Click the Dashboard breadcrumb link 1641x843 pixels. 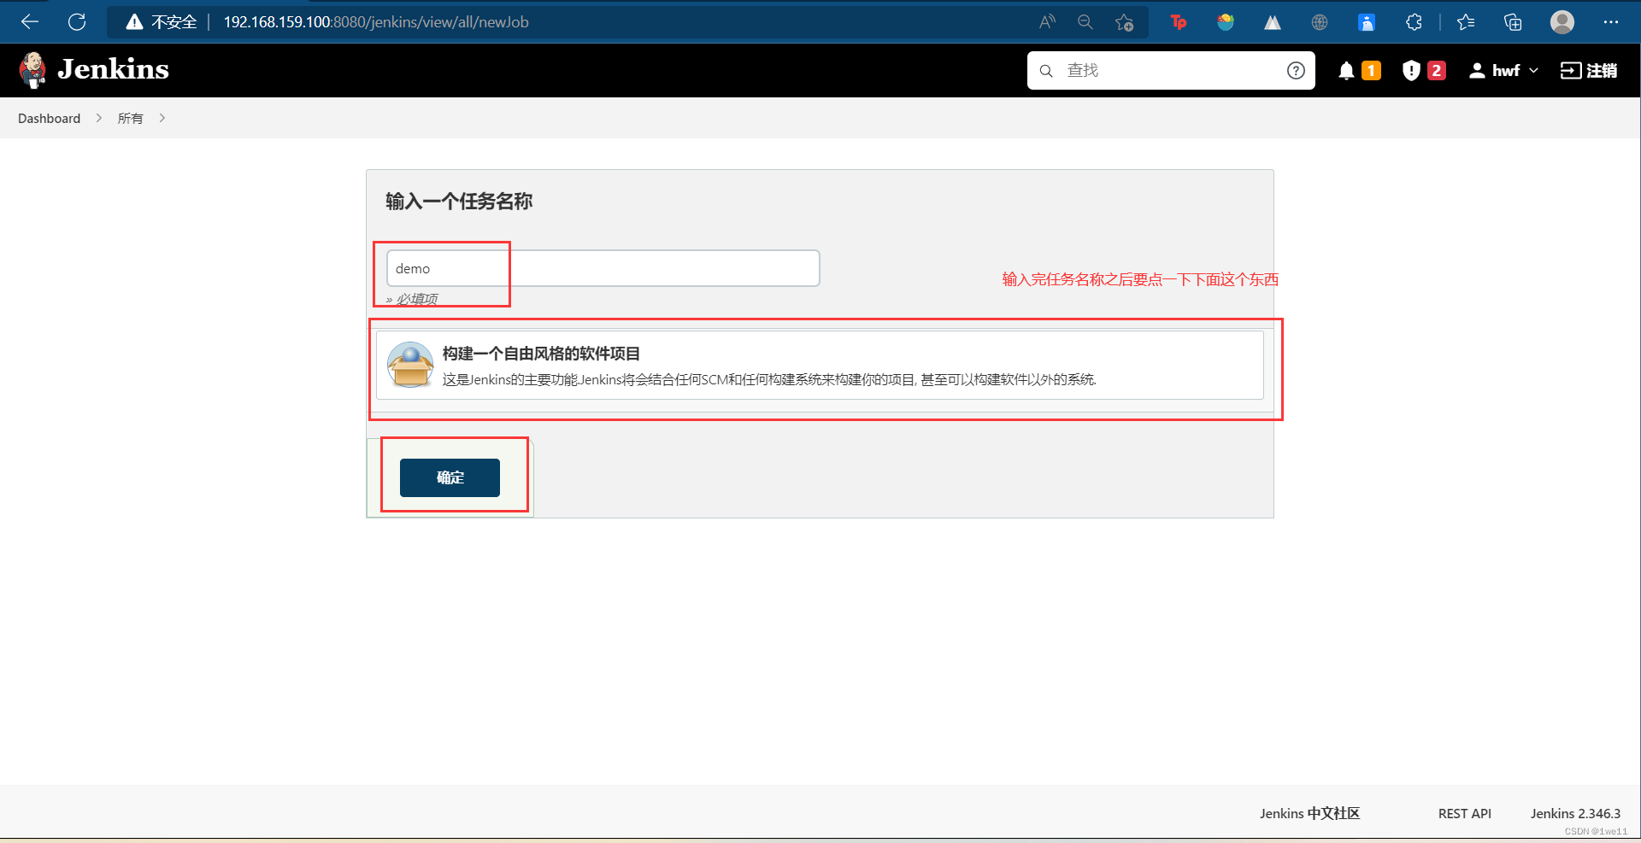click(49, 119)
